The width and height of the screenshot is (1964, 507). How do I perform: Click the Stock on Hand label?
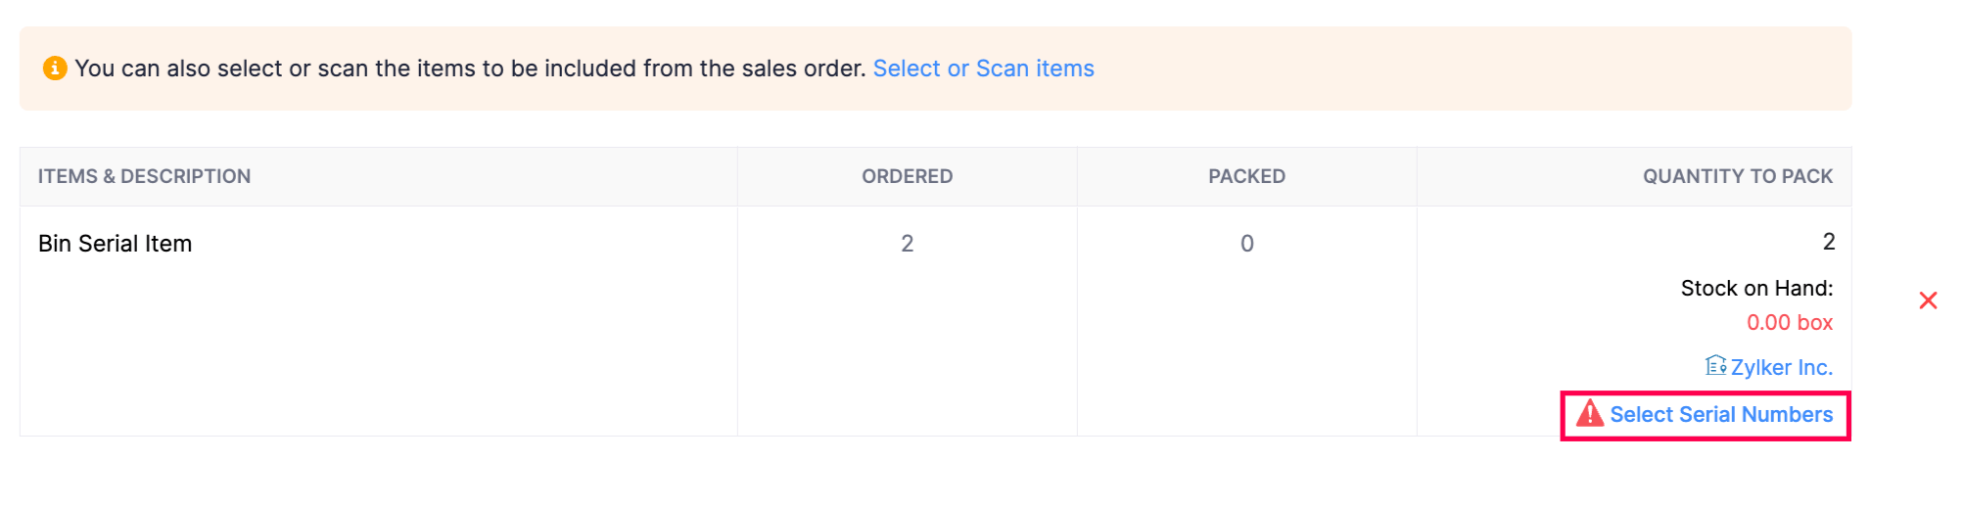coord(1756,289)
